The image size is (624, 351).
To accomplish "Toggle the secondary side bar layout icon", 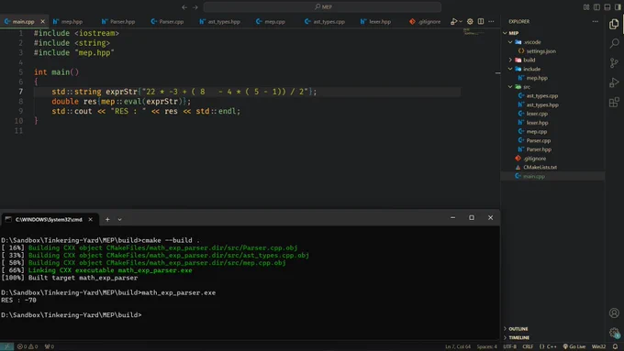I will click(x=618, y=7).
